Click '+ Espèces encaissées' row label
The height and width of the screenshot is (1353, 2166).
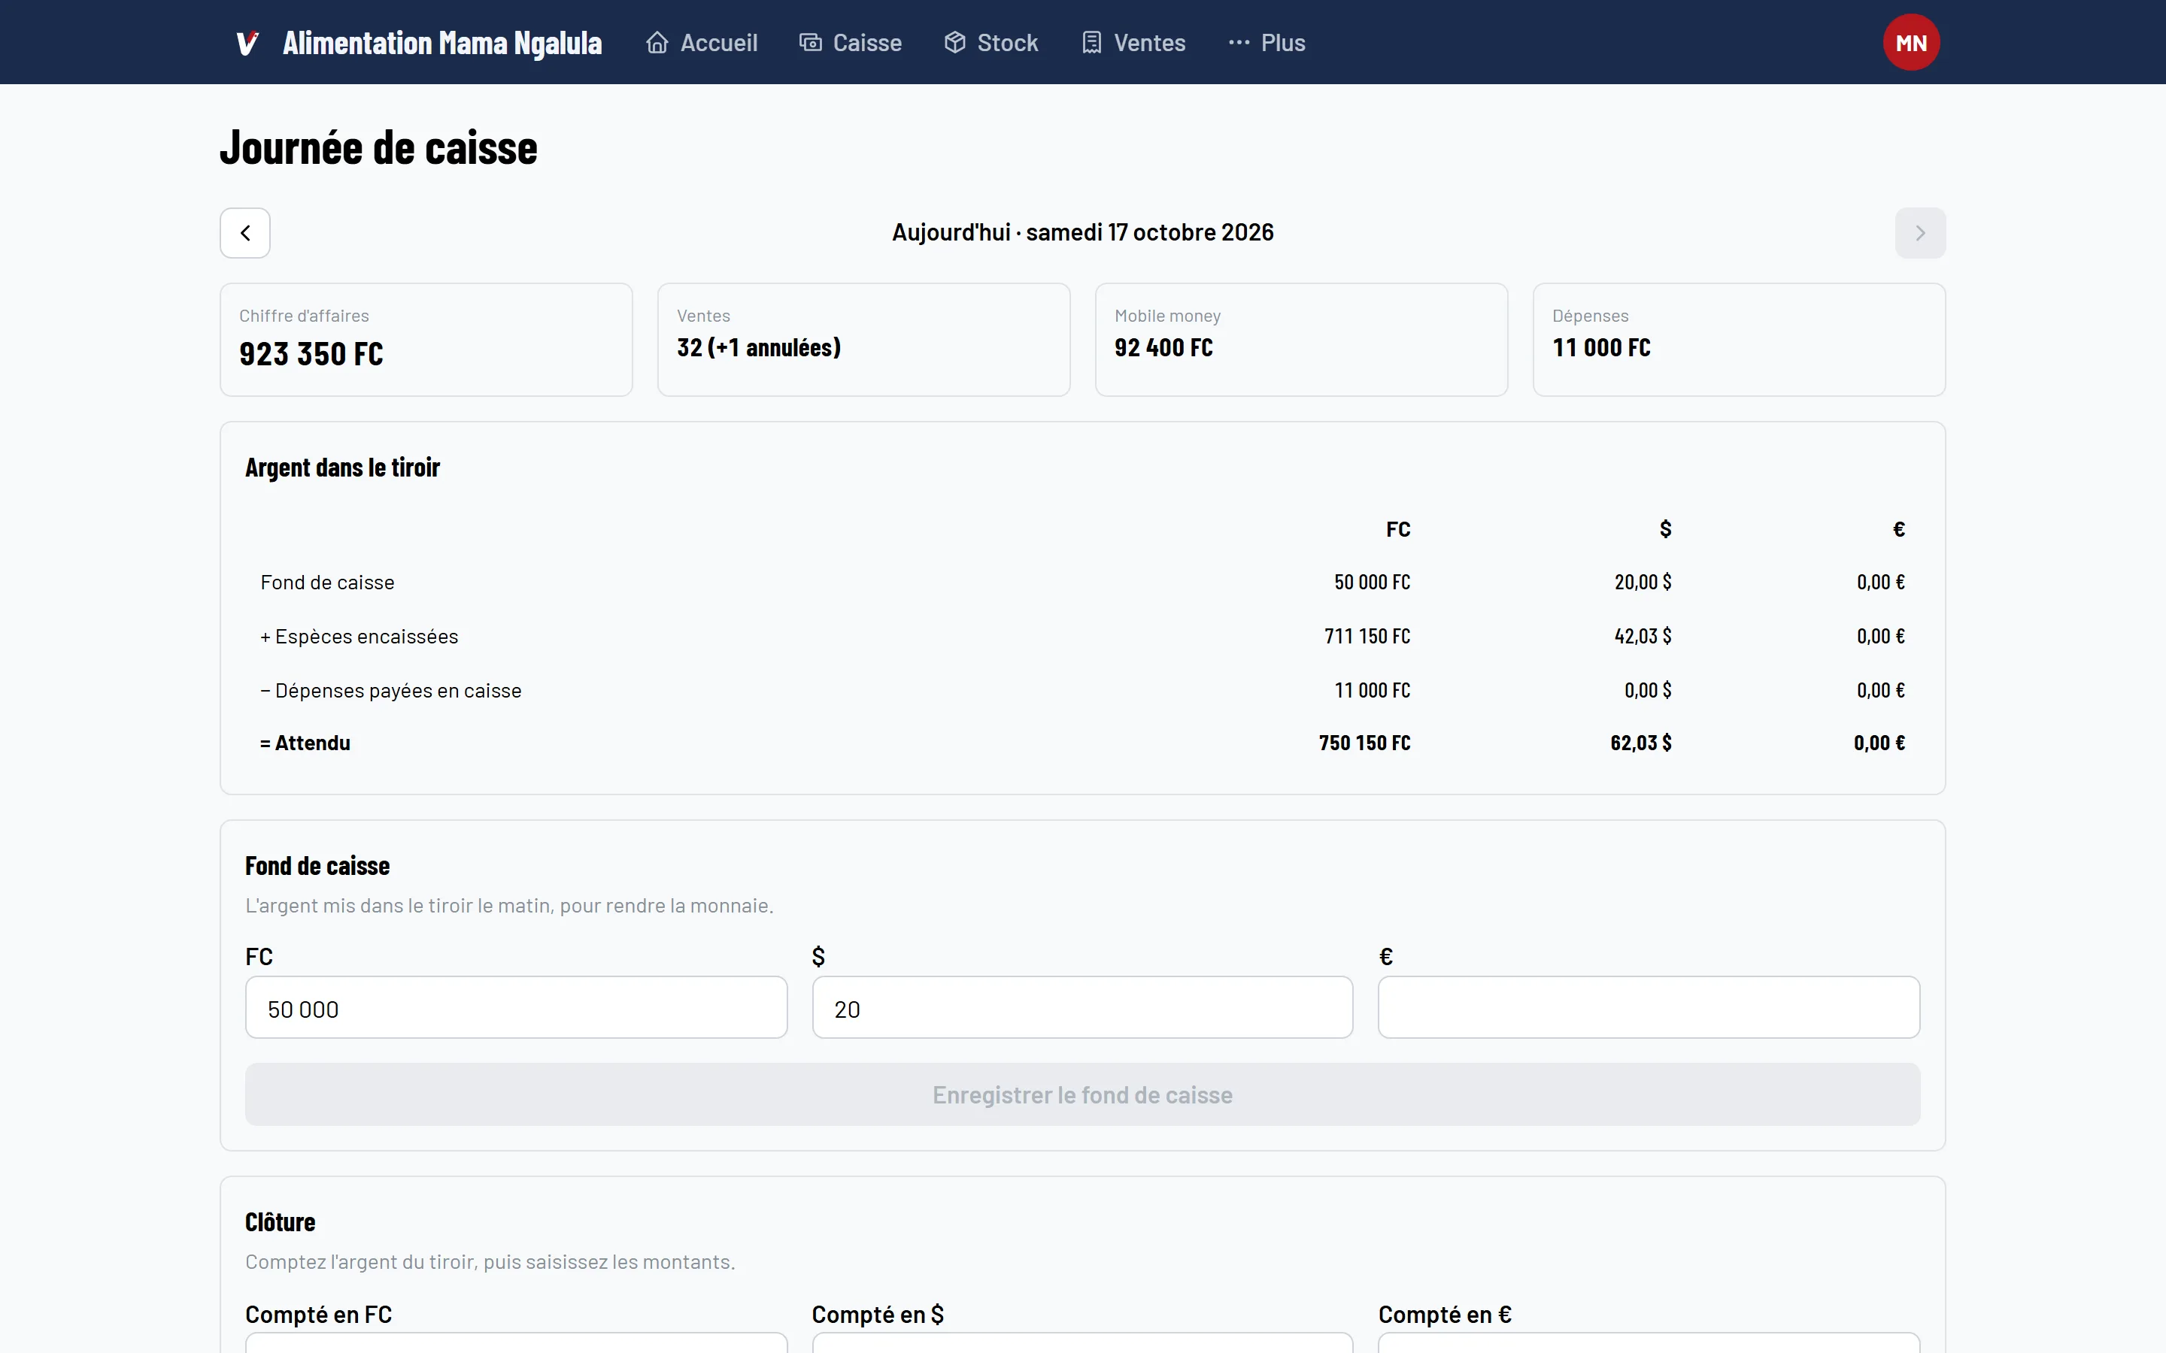tap(359, 636)
